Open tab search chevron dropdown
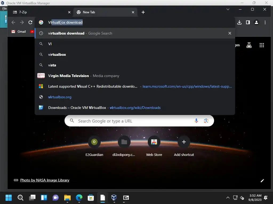Viewport: 273px width, 204px height. point(228,9)
